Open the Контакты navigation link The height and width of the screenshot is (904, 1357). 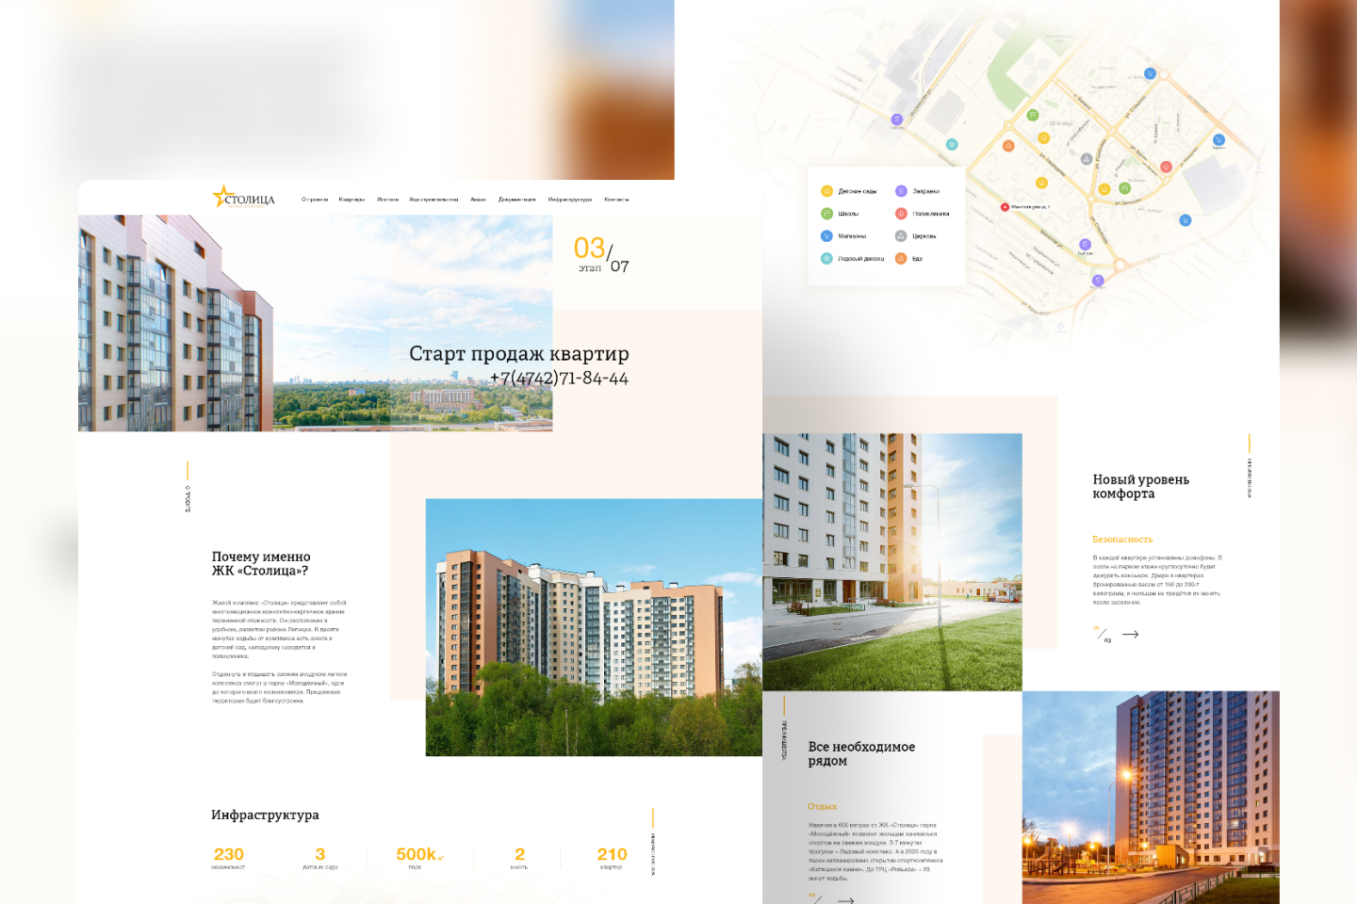click(616, 200)
